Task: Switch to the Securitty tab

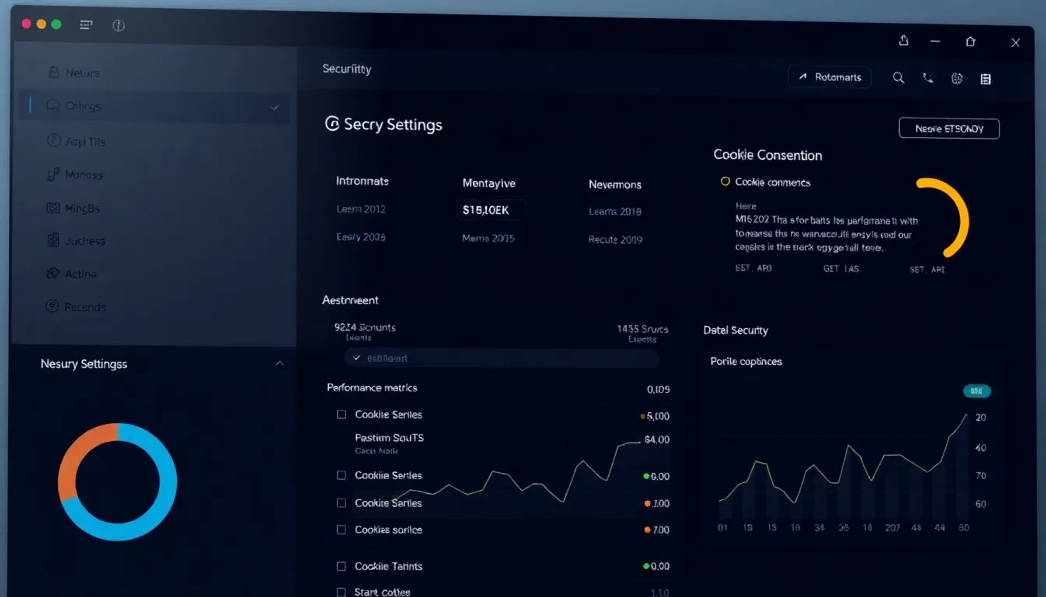Action: click(347, 68)
